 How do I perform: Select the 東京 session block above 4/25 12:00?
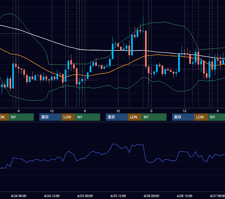tap(117, 117)
